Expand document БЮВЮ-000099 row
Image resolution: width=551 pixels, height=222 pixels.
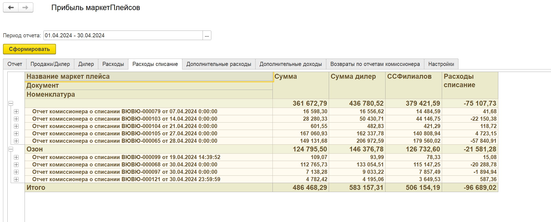click(x=16, y=157)
